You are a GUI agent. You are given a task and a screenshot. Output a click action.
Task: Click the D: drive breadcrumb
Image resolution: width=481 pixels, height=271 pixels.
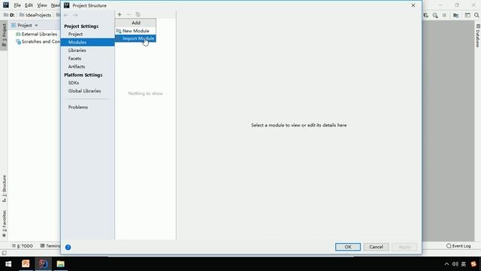[x=9, y=15]
